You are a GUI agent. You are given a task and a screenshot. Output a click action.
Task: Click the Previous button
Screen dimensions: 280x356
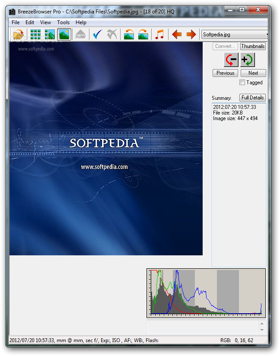point(225,73)
